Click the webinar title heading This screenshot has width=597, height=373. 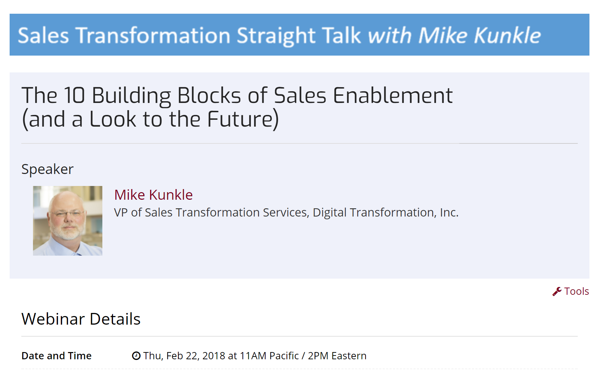click(237, 107)
